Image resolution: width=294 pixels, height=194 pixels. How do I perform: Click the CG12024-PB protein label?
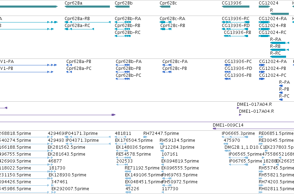coord(273,68)
